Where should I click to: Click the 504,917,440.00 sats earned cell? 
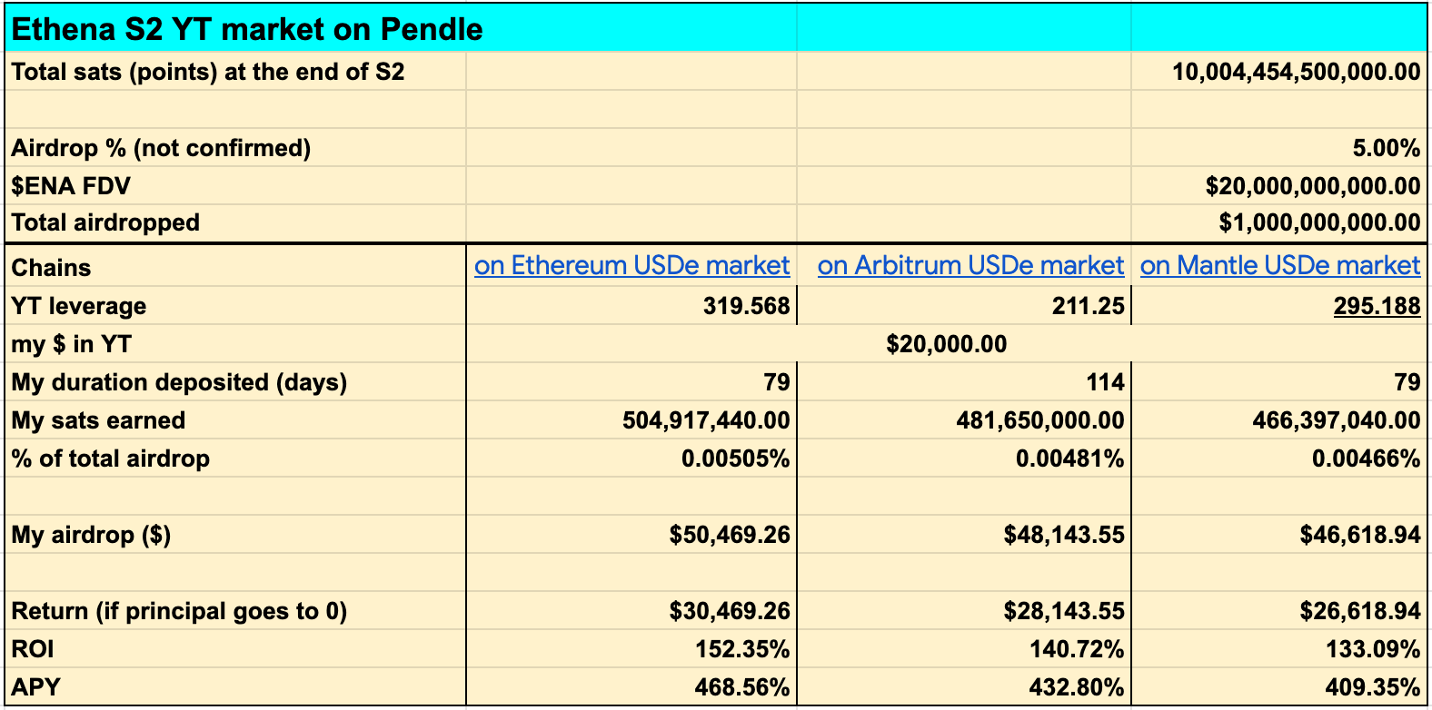pyautogui.click(x=706, y=420)
